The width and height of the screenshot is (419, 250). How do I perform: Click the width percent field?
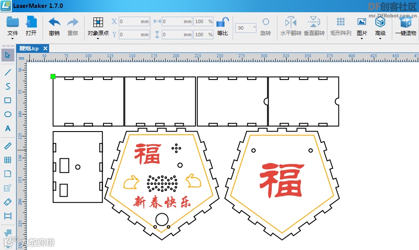pos(204,21)
